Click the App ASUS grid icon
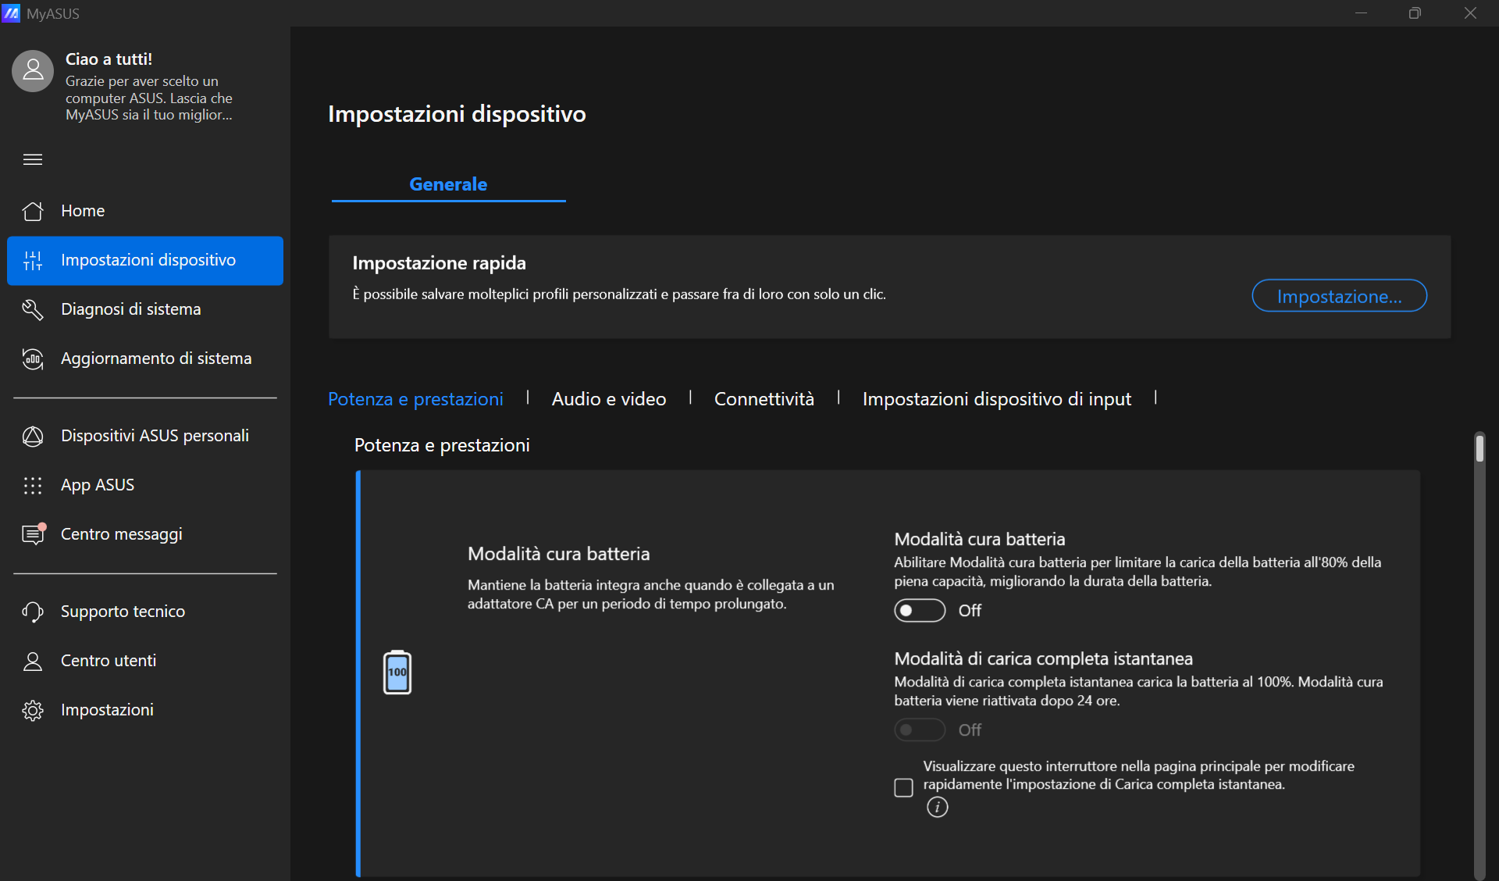Viewport: 1499px width, 881px height. (33, 485)
